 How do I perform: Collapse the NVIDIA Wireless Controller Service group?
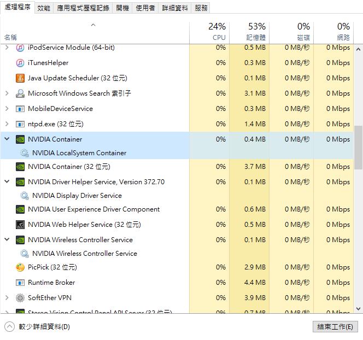point(7,240)
